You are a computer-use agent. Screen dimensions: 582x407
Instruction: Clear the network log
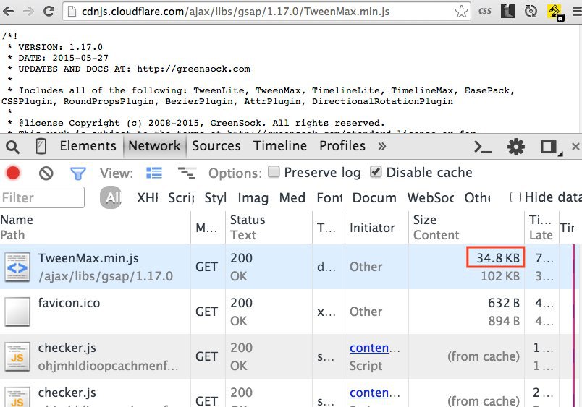[46, 173]
